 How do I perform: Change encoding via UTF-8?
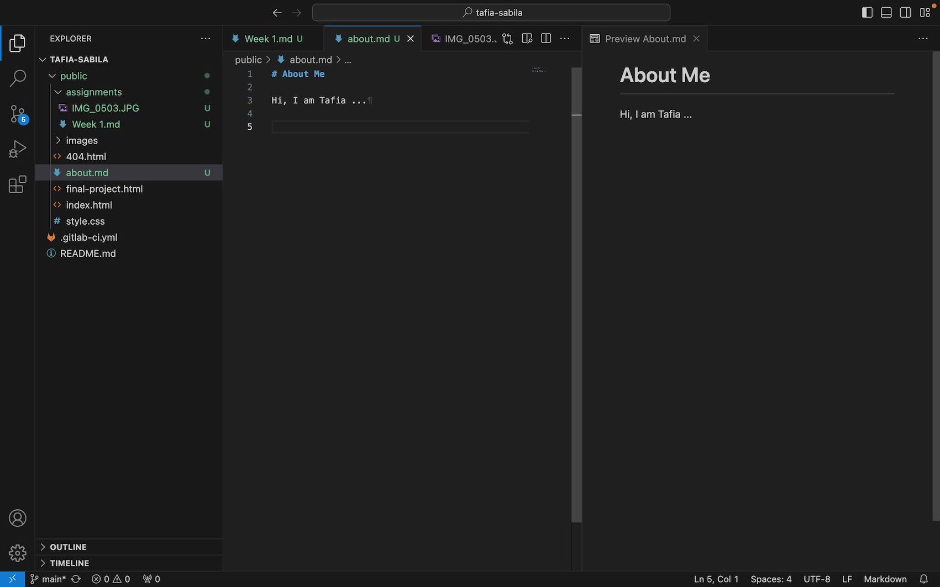pos(817,579)
